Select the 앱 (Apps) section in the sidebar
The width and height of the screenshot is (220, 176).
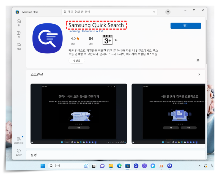pos(19,33)
